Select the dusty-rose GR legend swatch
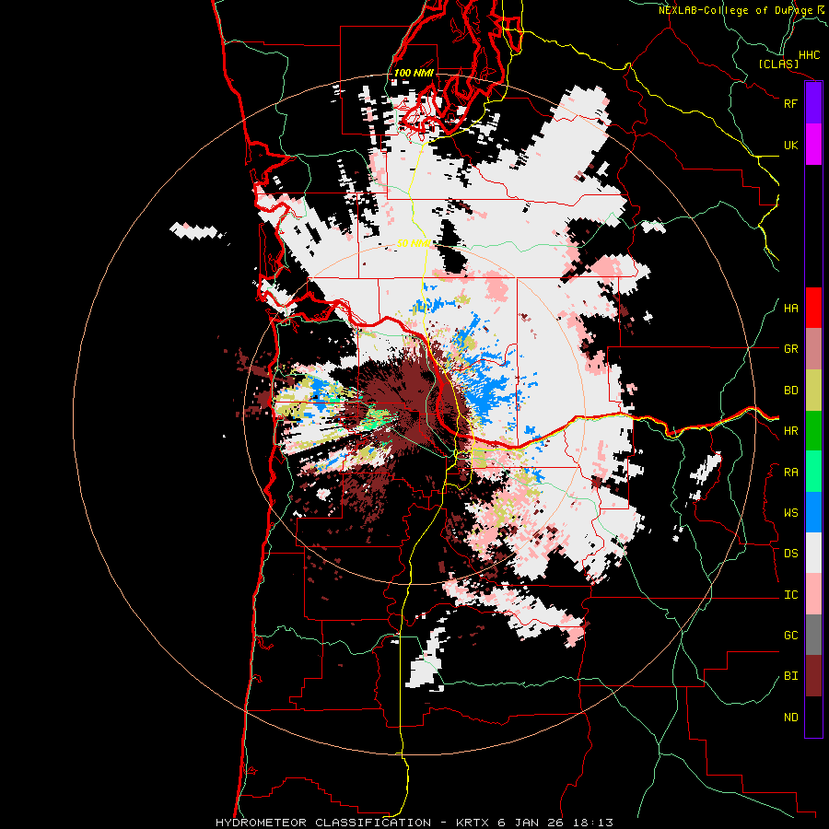The image size is (829, 829). [x=813, y=349]
